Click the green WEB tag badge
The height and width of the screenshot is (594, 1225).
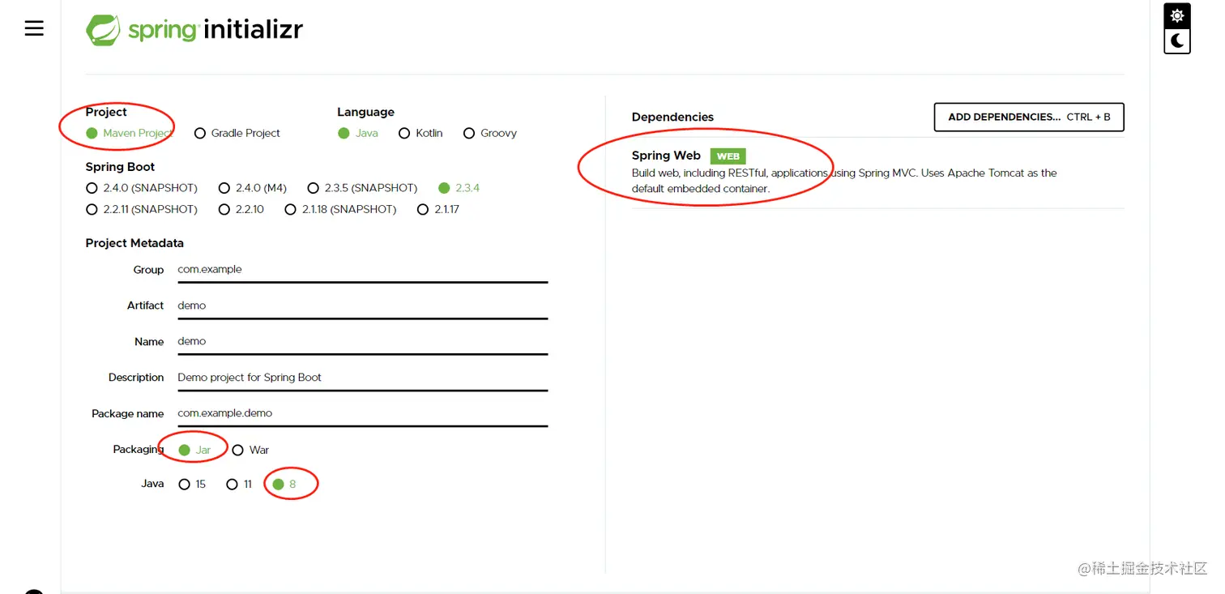click(728, 156)
